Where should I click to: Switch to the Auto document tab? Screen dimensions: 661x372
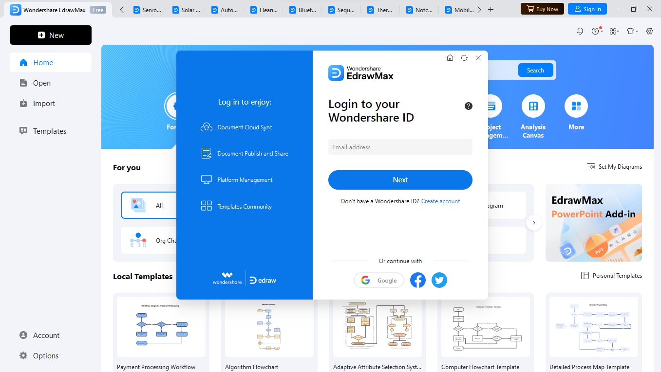225,10
